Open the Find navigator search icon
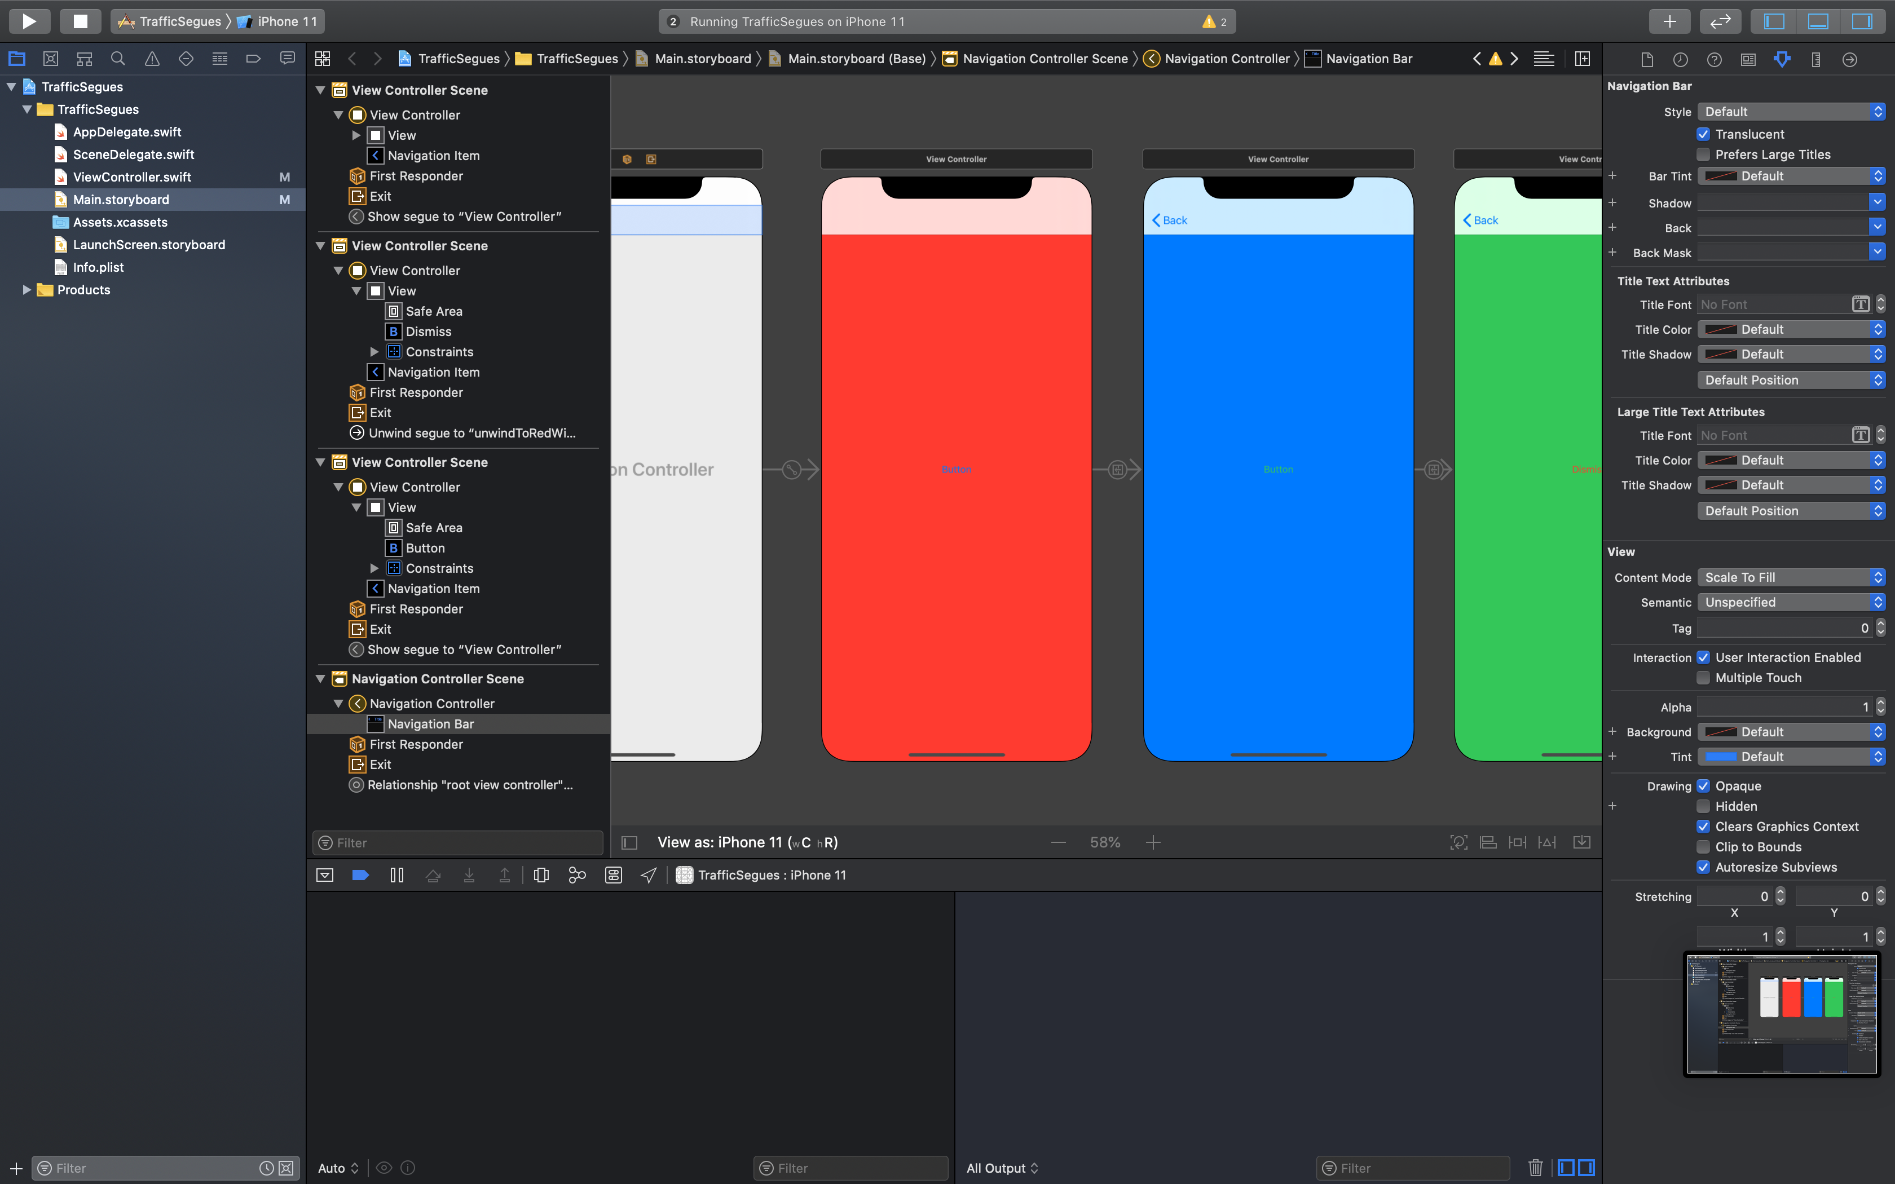 (x=118, y=59)
